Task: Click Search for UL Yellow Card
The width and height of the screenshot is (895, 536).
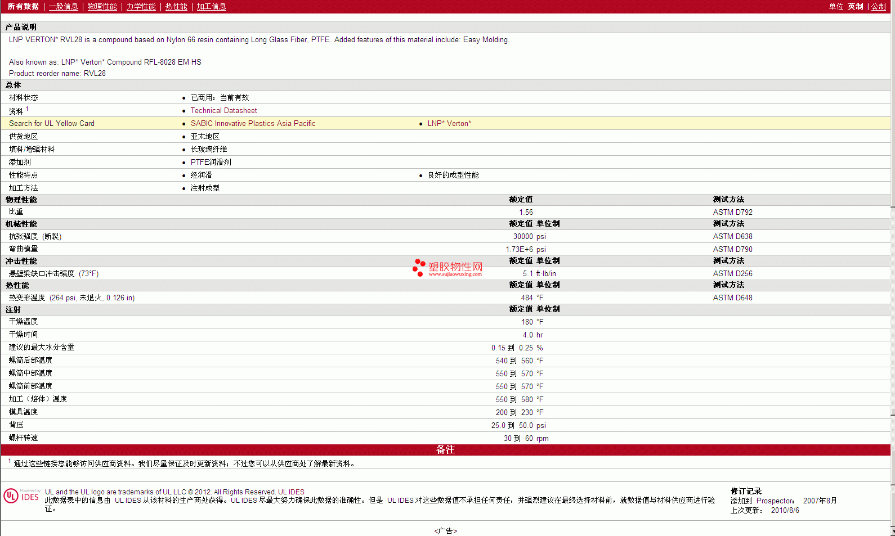Action: (52, 124)
